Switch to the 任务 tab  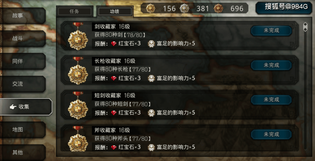tap(75, 11)
